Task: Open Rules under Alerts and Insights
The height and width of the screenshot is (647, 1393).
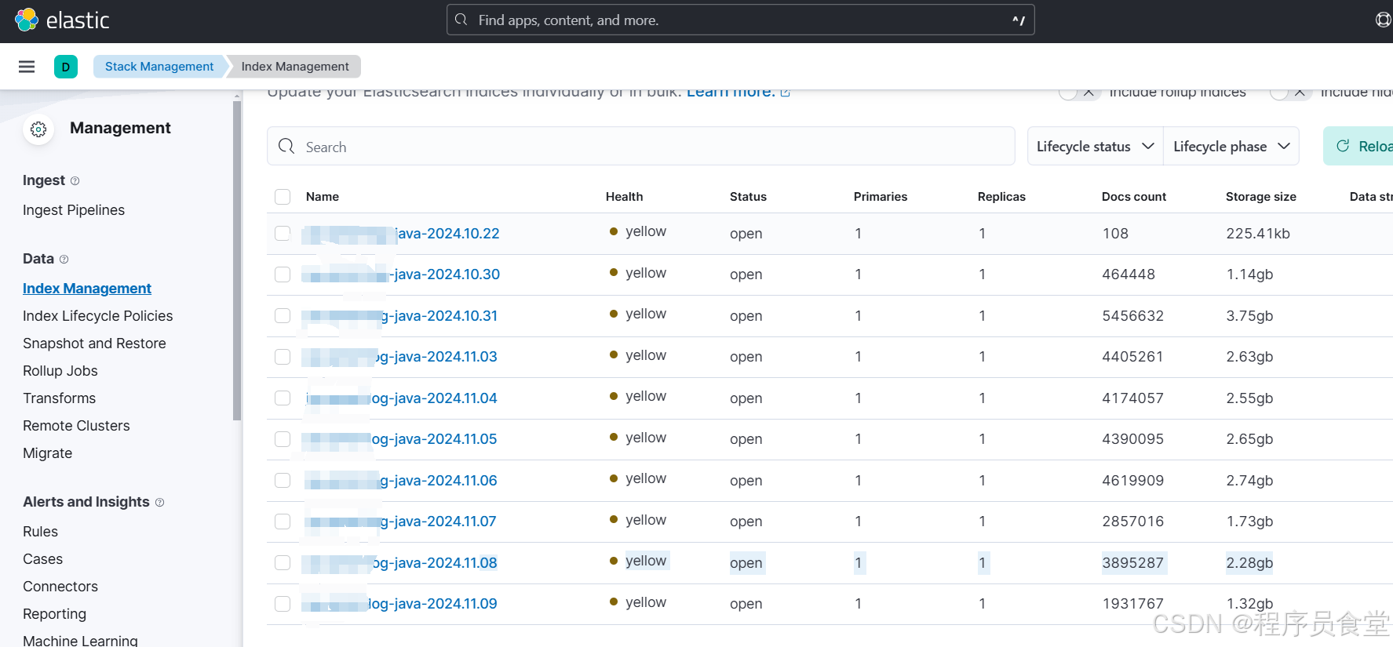Action: click(x=41, y=532)
